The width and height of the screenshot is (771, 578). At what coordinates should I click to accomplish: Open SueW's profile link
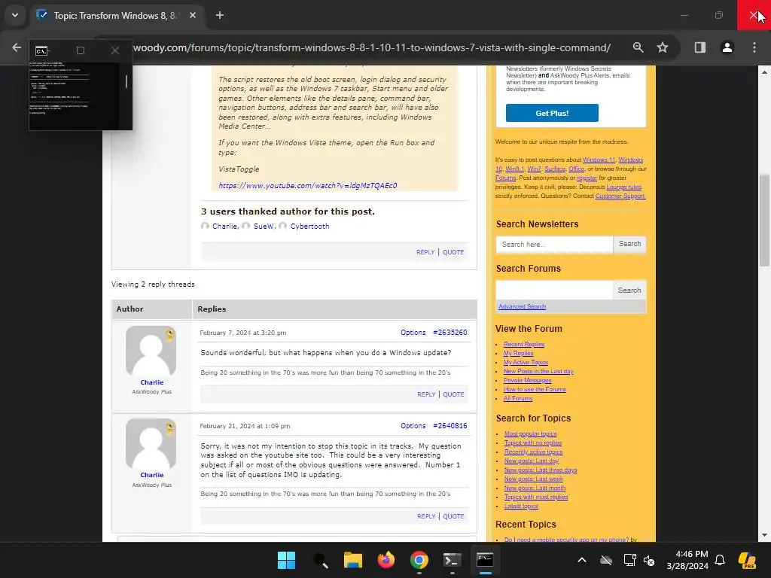click(264, 226)
